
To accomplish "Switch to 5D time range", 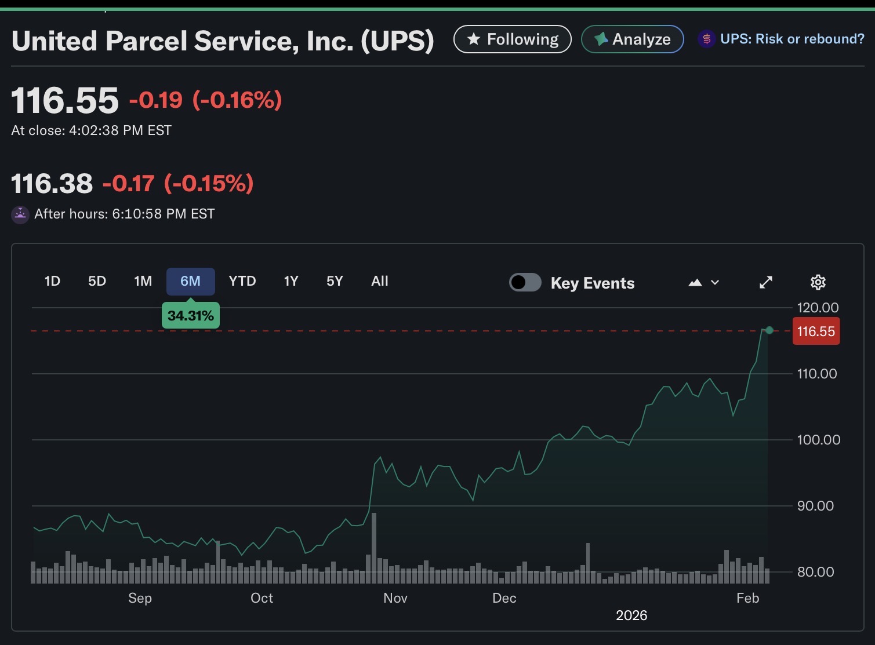I will pyautogui.click(x=97, y=281).
